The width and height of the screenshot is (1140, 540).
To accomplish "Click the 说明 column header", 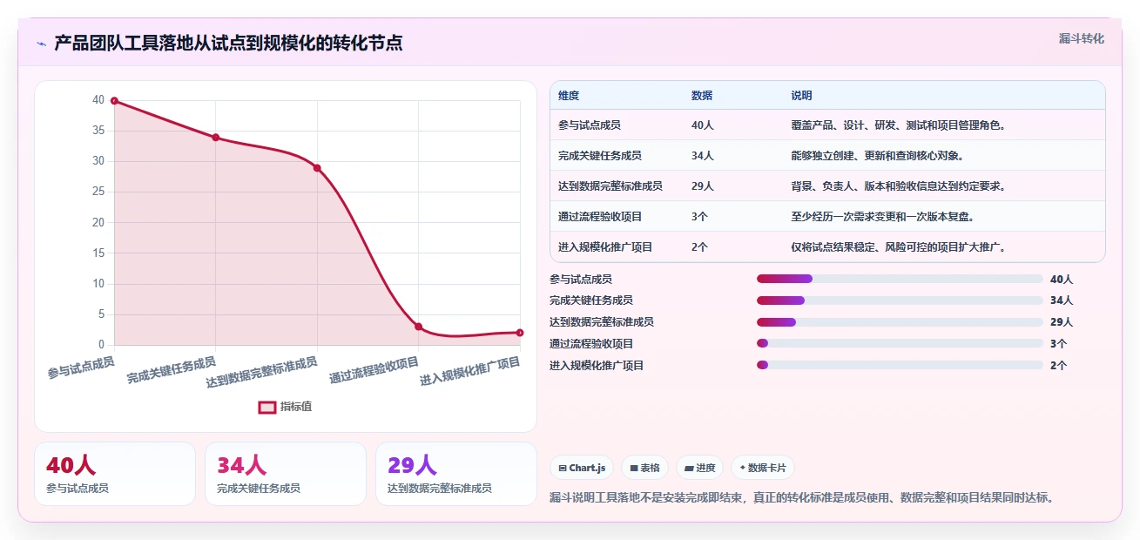I will tap(801, 96).
